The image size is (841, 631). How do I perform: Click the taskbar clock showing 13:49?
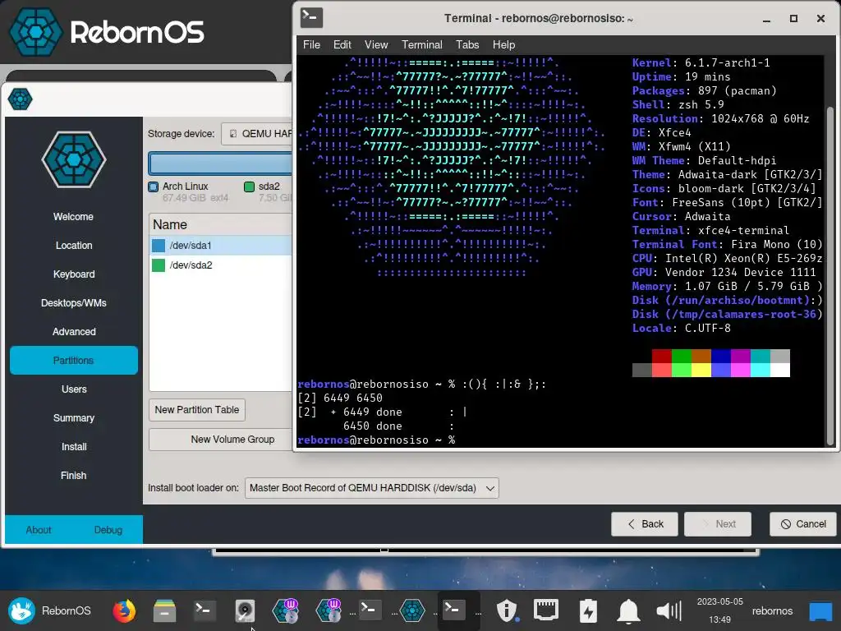tap(719, 610)
